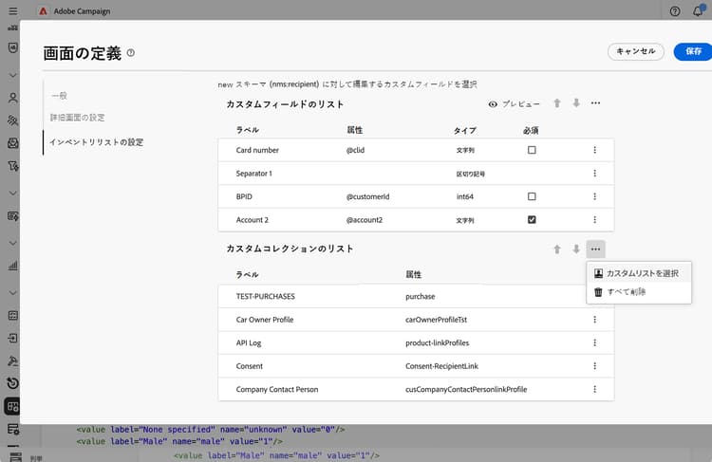Toggle the required checkbox for BPID
The height and width of the screenshot is (462, 712).
tap(532, 196)
